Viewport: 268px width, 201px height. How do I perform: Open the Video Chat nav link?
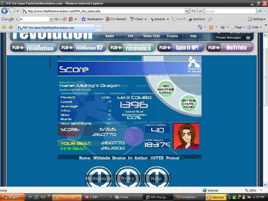click(x=151, y=36)
